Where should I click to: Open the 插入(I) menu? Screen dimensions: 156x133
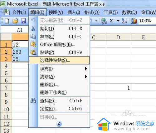pos(74,12)
